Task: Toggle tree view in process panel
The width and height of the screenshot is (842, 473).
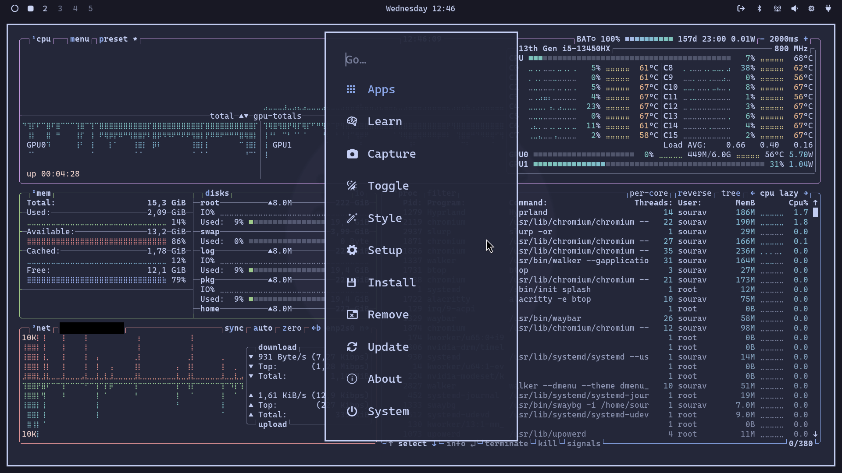Action: 730,194
